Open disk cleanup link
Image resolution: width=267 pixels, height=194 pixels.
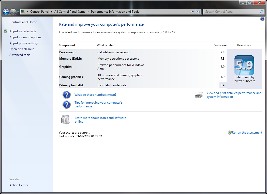pos(22,49)
